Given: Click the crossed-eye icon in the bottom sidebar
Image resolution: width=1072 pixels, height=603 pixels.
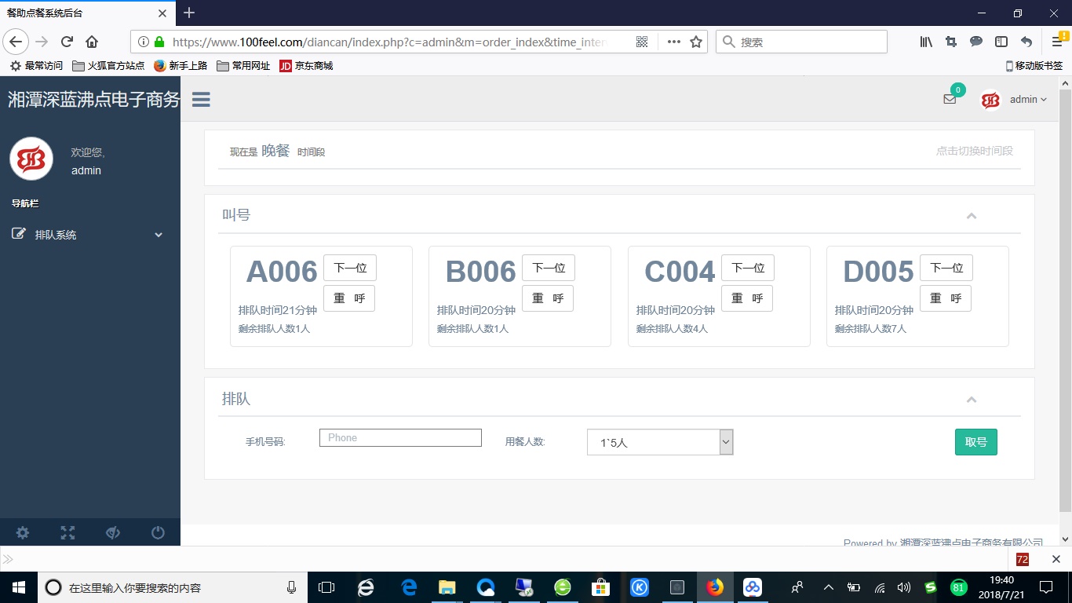Looking at the screenshot, I should [x=112, y=532].
